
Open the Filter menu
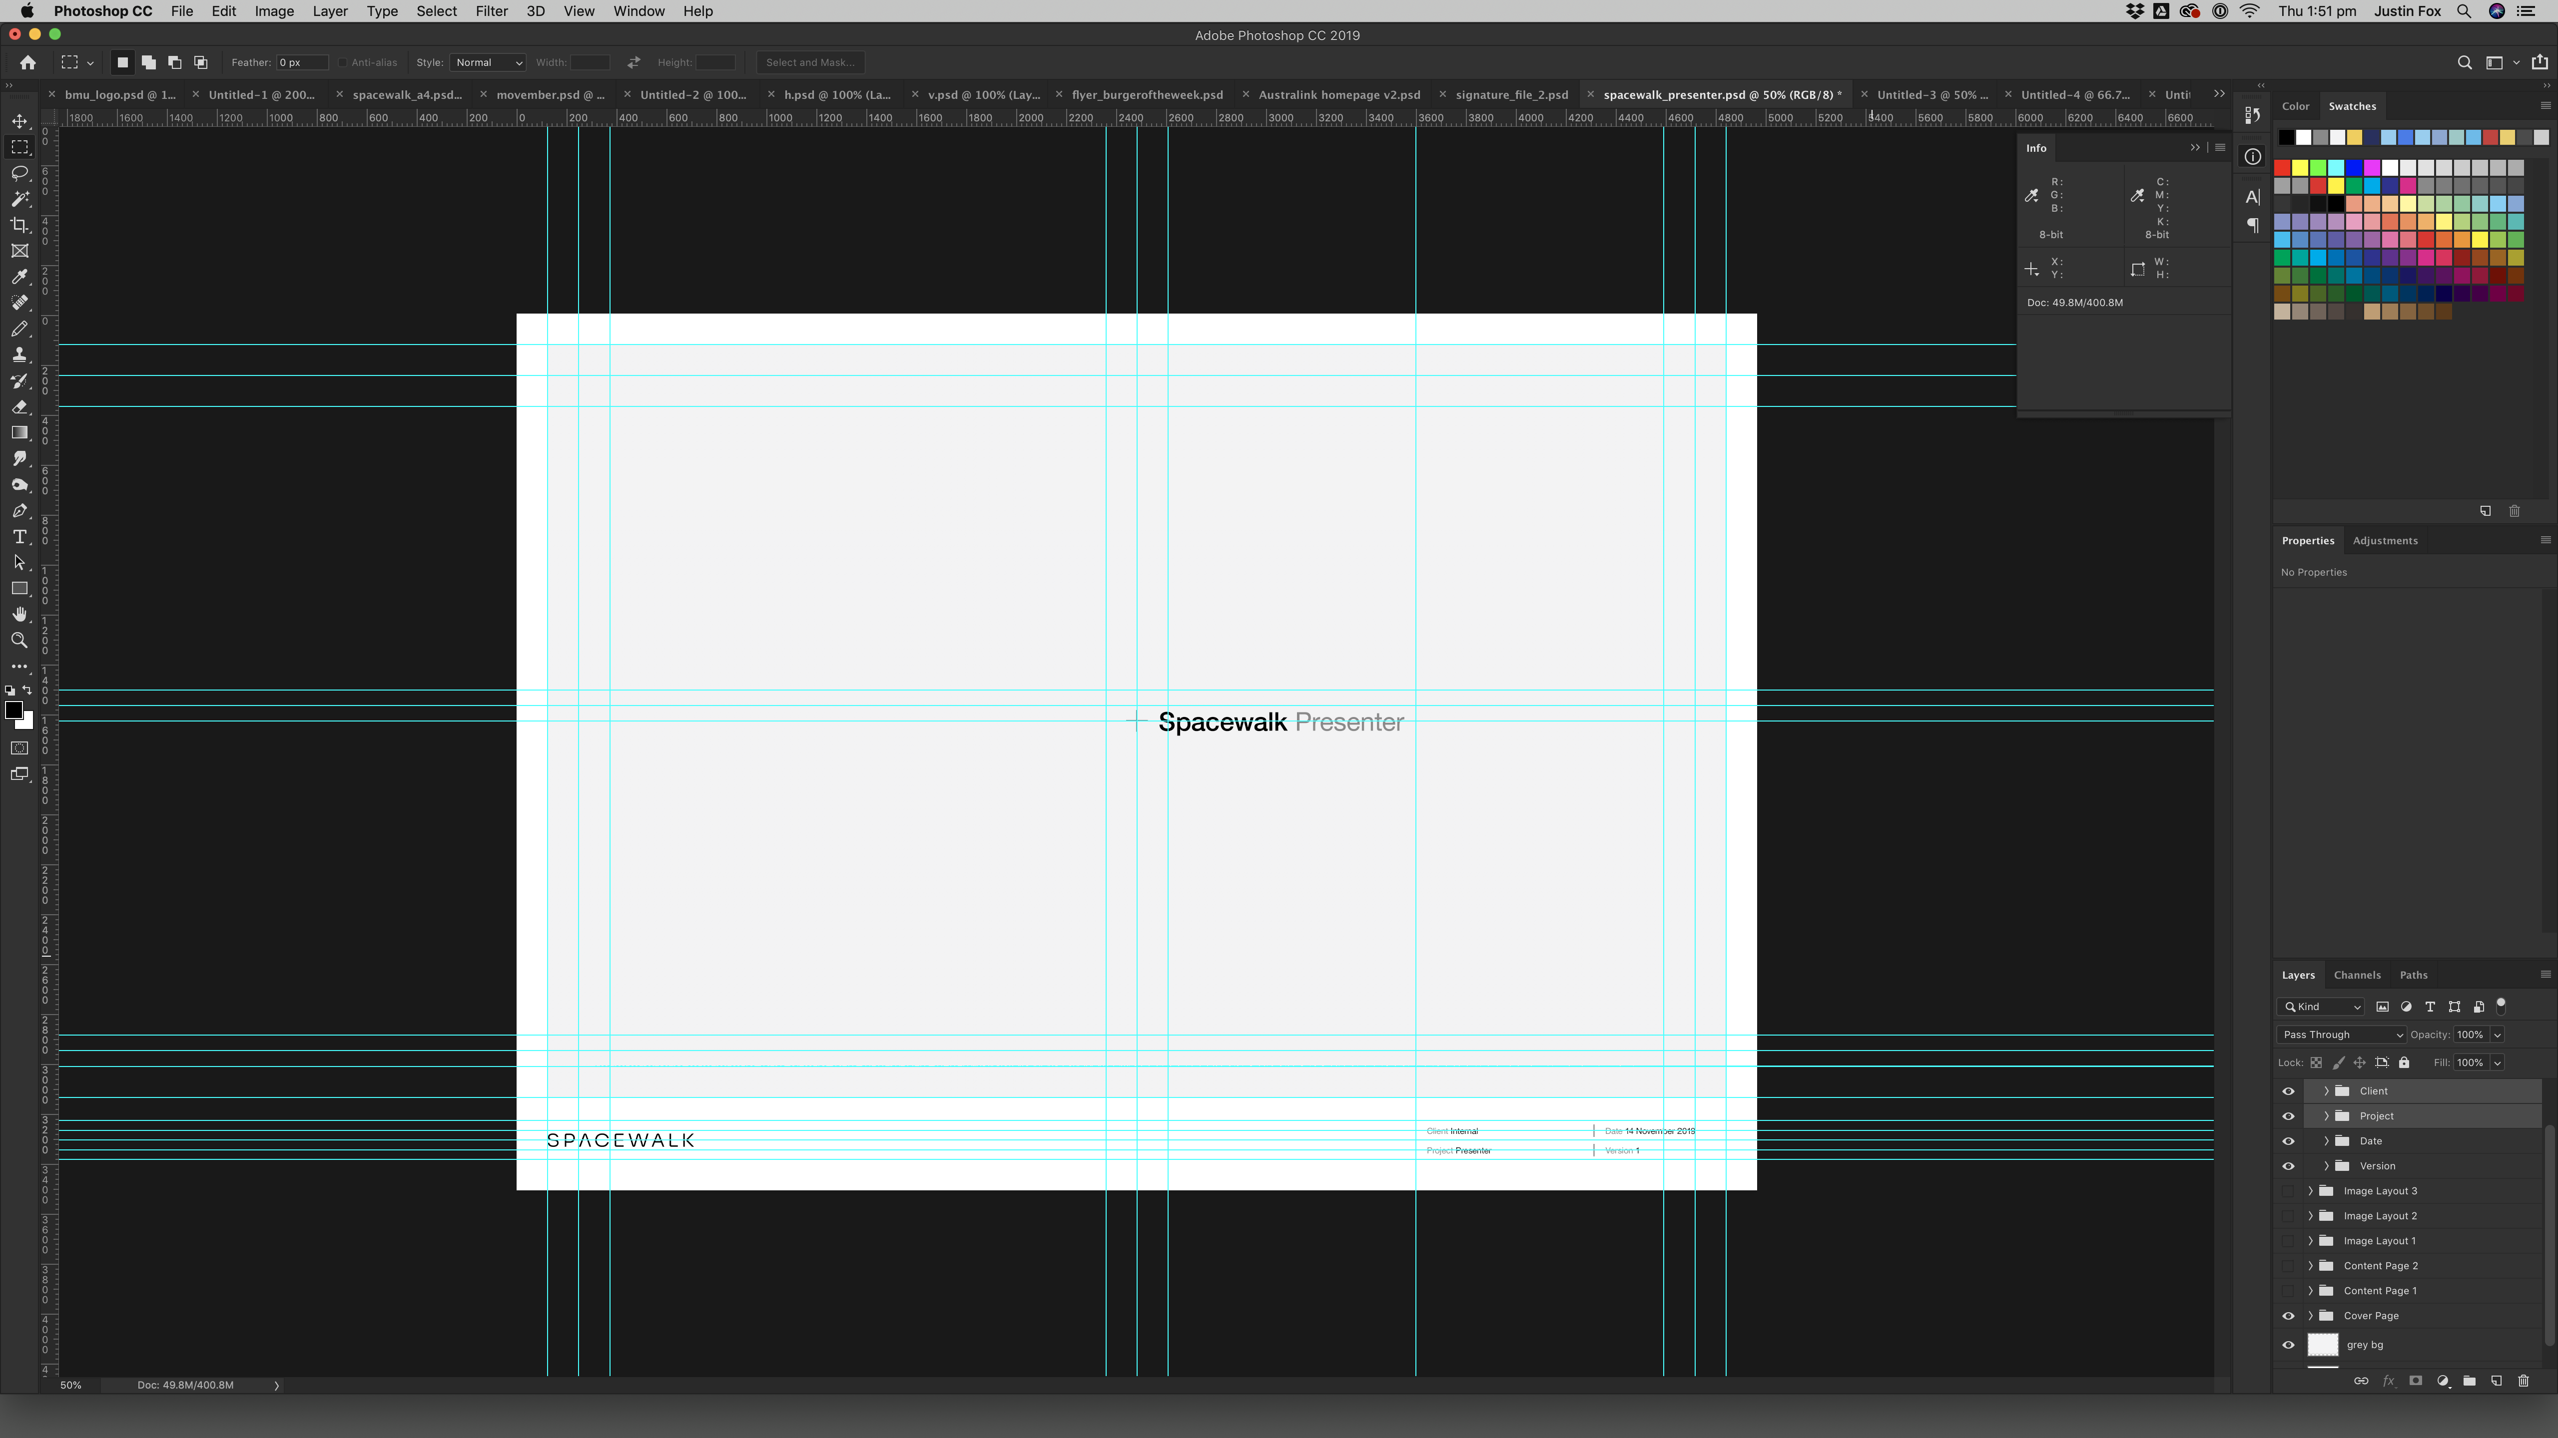[x=490, y=12]
